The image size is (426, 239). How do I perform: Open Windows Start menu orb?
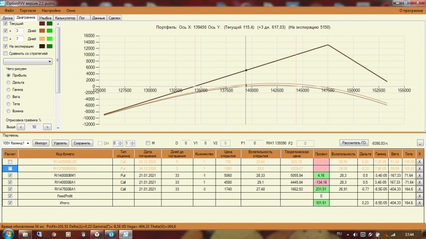point(7,234)
